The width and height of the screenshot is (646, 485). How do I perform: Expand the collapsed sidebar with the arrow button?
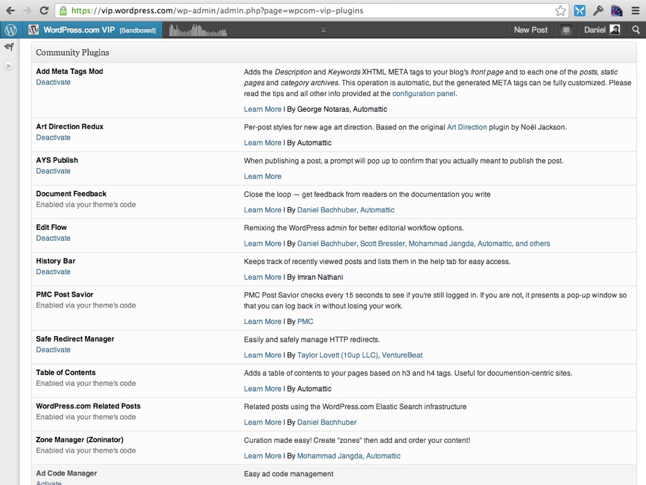9,66
